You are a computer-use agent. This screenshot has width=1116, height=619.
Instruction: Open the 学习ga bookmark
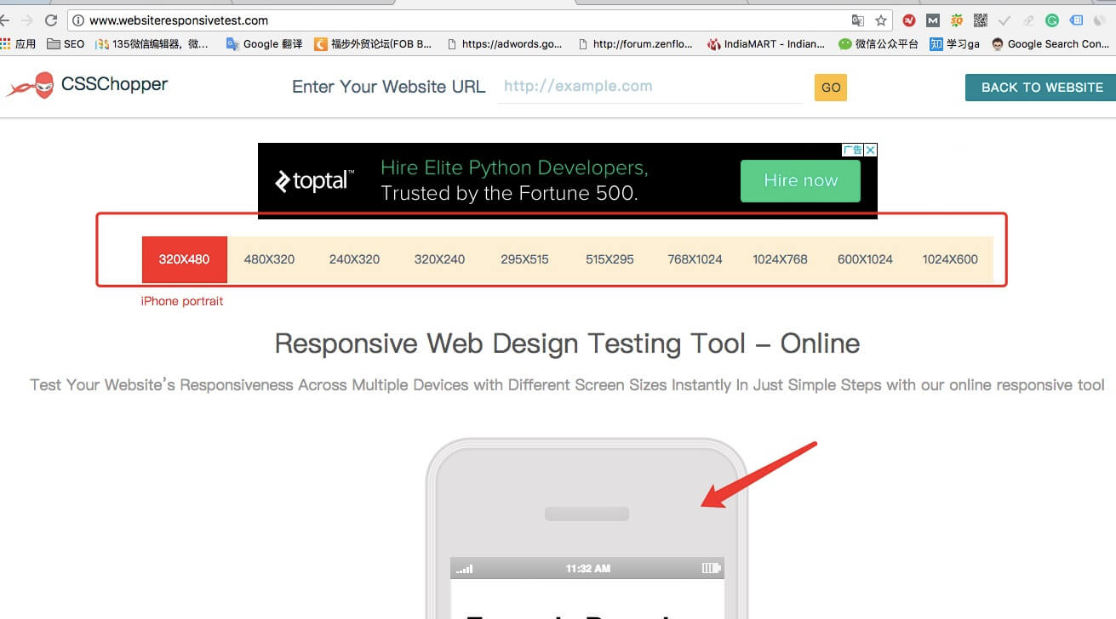click(955, 44)
